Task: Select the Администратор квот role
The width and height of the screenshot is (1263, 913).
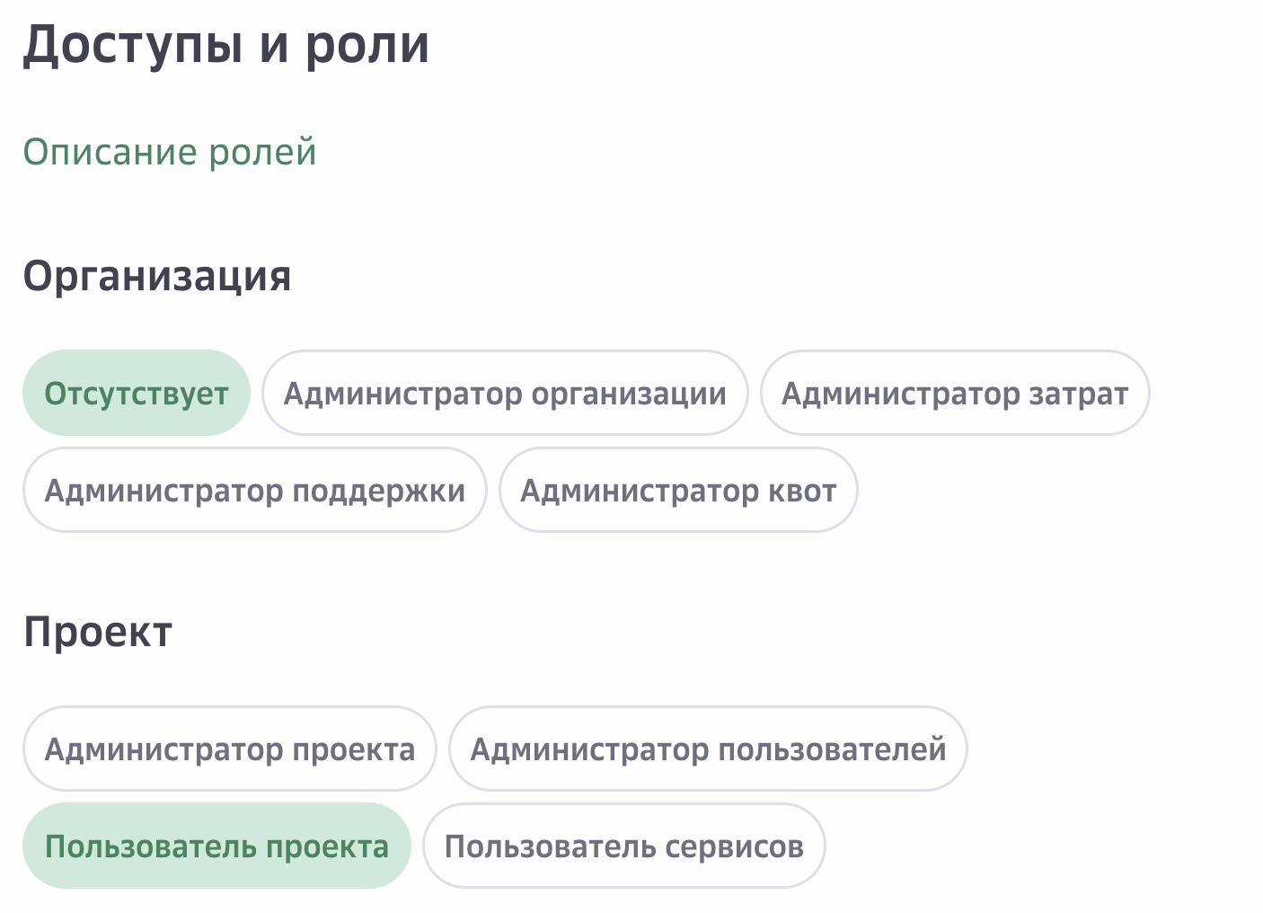Action: click(678, 490)
